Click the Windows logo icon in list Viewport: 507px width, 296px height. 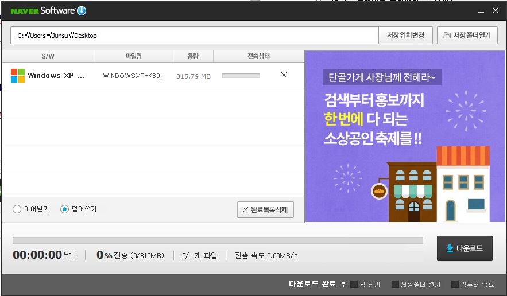(x=18, y=76)
